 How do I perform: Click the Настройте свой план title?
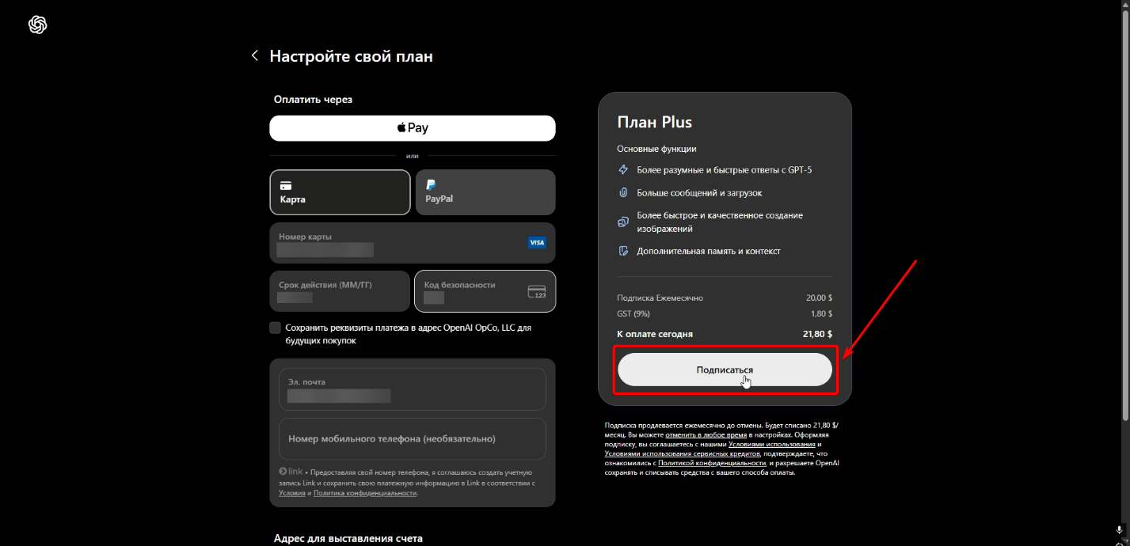(x=351, y=56)
